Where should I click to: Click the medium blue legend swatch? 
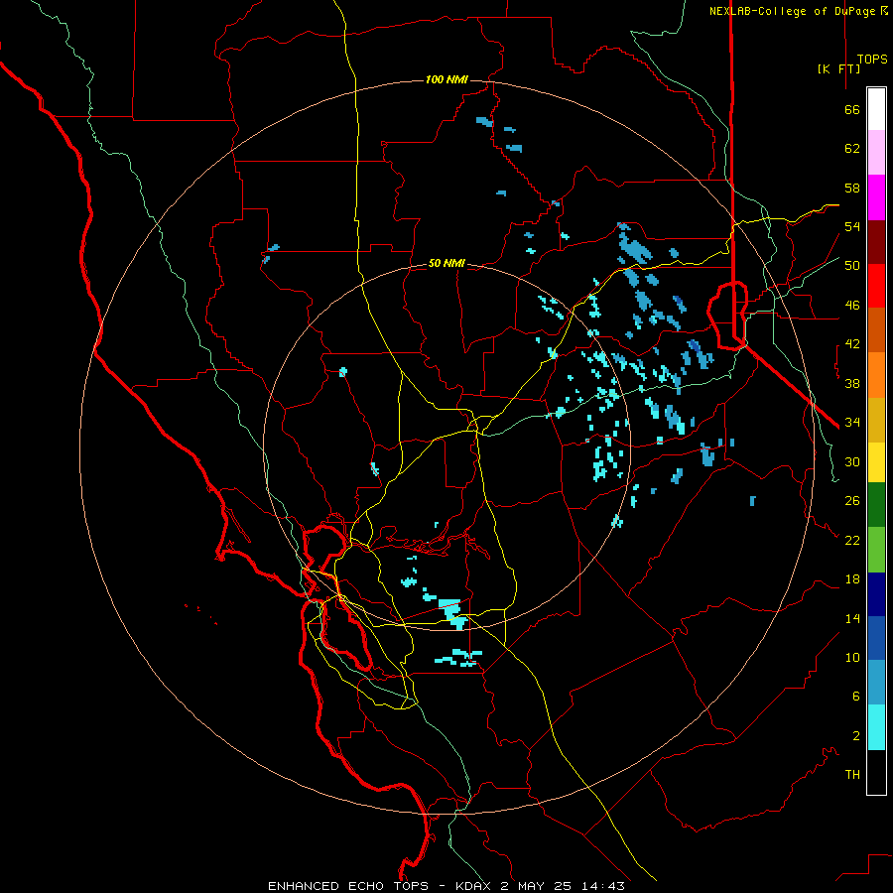[x=876, y=637]
